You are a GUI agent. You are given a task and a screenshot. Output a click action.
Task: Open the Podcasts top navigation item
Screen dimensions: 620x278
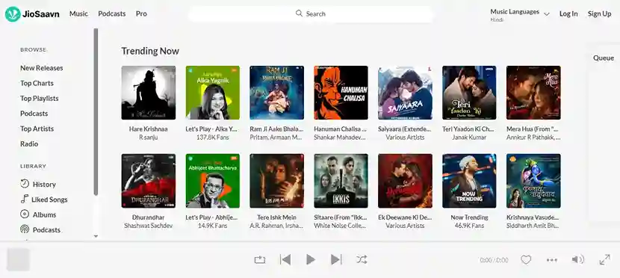tap(112, 13)
